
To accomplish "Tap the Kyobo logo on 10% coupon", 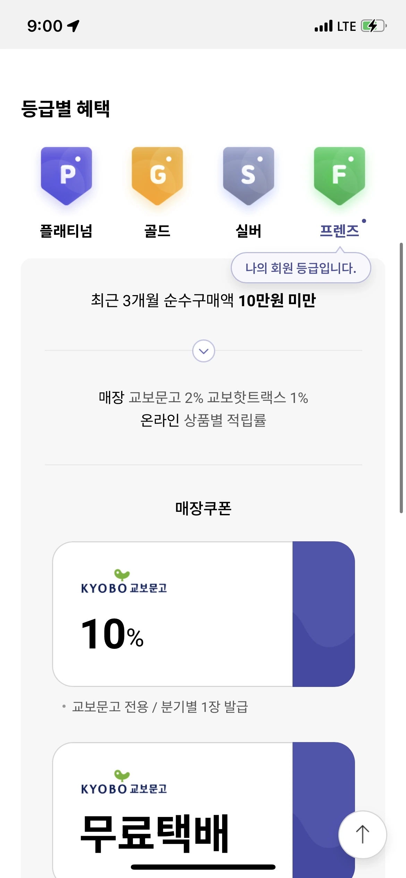I will tap(124, 582).
